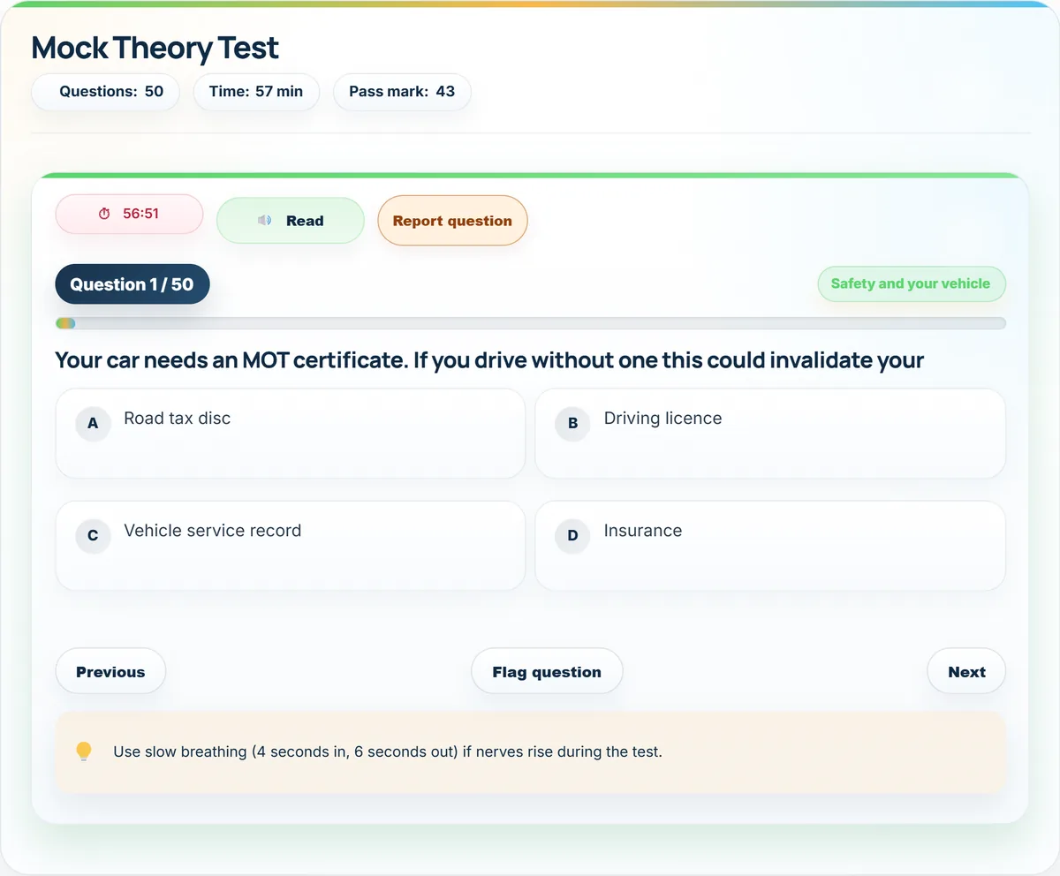The image size is (1060, 876).
Task: Flag question for later review
Action: (547, 672)
